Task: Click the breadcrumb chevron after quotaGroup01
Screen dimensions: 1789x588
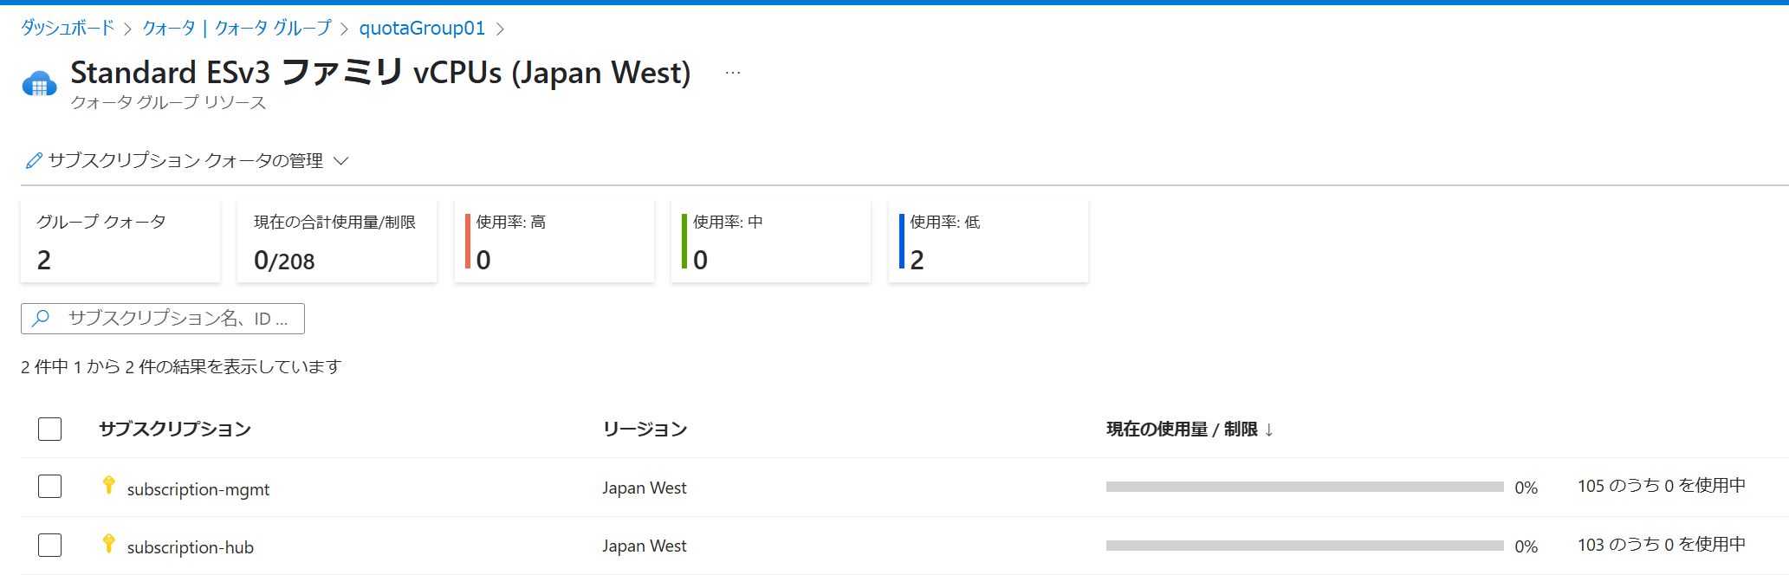Action: point(500,29)
